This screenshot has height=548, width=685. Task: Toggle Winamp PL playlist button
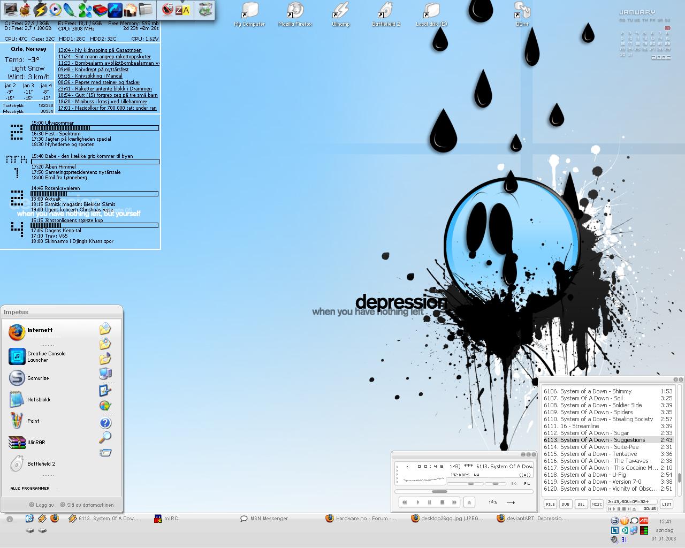[x=527, y=483]
